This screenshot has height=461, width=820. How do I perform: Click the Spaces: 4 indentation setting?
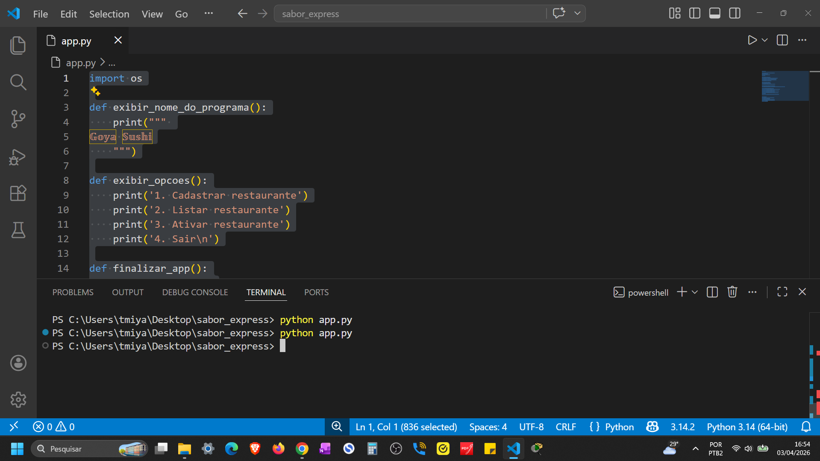click(x=488, y=427)
